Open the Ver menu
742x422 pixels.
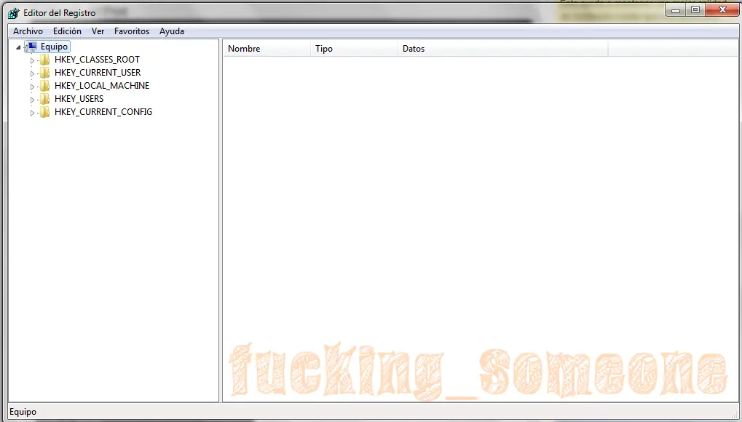(x=98, y=31)
